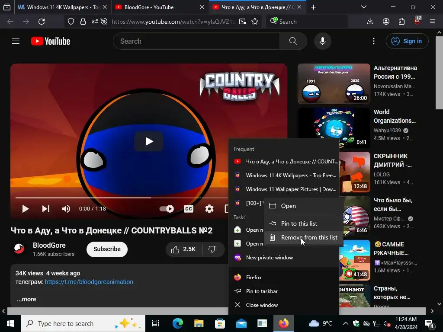Open World Organizations video thumbnail
This screenshot has height=332, width=443.
pyautogui.click(x=334, y=128)
